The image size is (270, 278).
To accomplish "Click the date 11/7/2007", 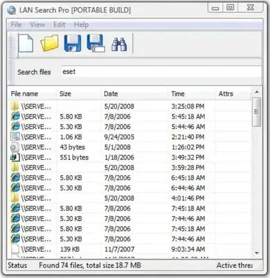I will [x=119, y=249].
